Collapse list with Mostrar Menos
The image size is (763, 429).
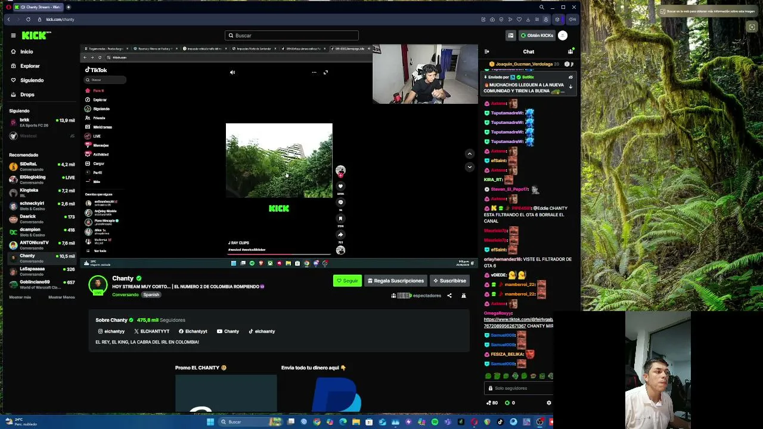click(x=61, y=297)
